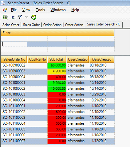Refresh results with the green arrows icon
130x147 pixels.
click(34, 17)
